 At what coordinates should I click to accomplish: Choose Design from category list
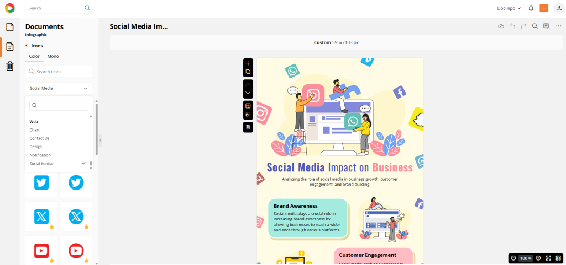[x=36, y=147]
